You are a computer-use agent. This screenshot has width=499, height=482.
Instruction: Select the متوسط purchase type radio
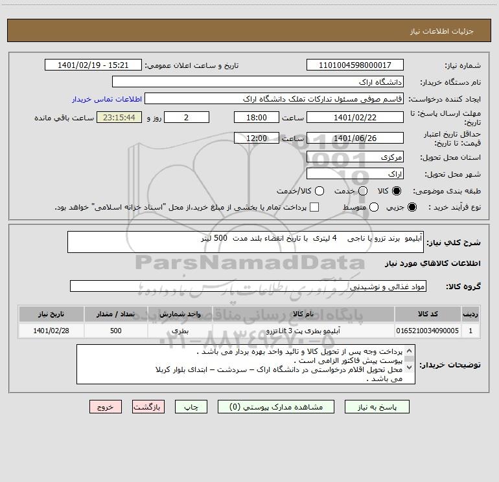click(x=374, y=207)
